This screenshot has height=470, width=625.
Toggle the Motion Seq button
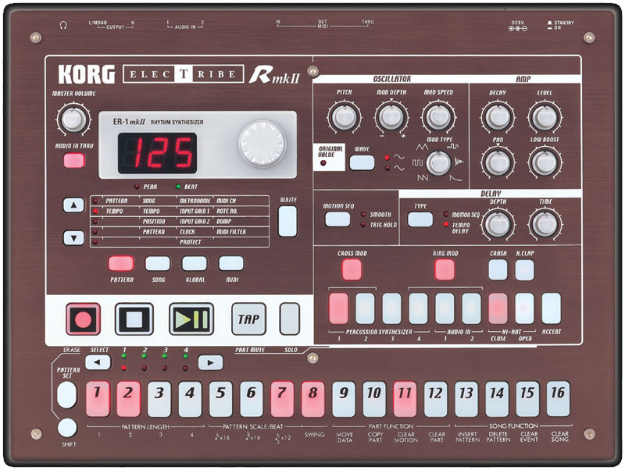tap(337, 219)
